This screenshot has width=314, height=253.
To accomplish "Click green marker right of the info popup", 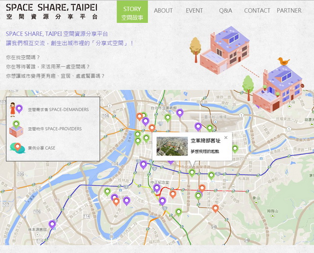I will pos(235,149).
